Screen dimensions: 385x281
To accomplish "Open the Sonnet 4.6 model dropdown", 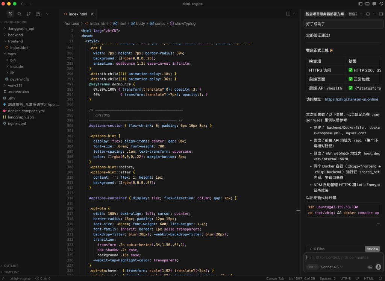I will pos(331,267).
